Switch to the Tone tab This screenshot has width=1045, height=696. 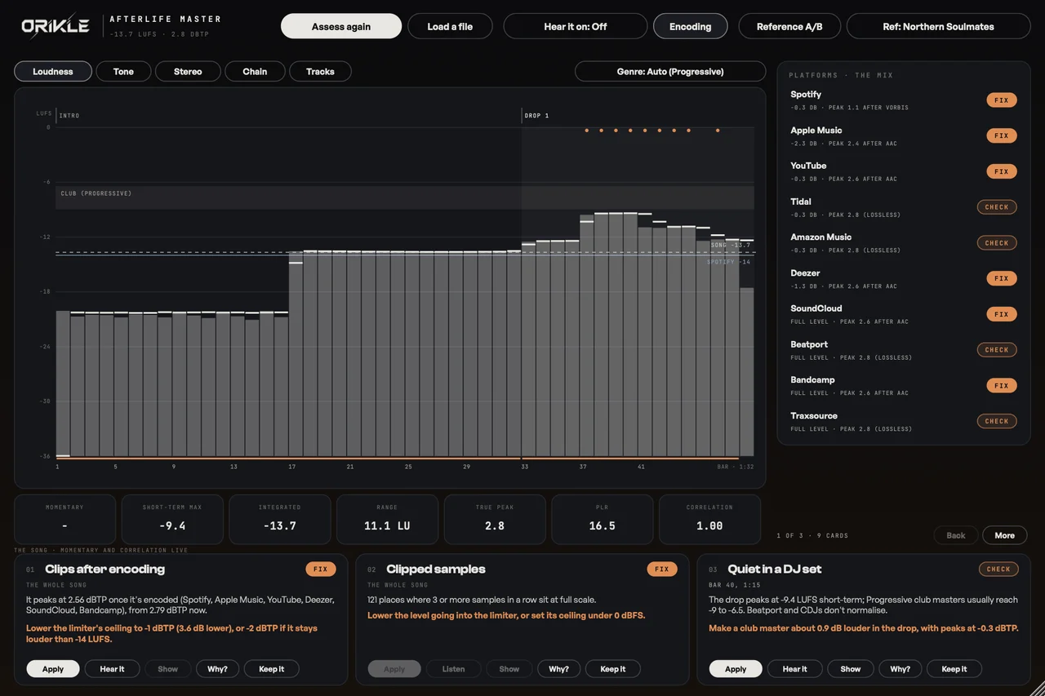123,72
